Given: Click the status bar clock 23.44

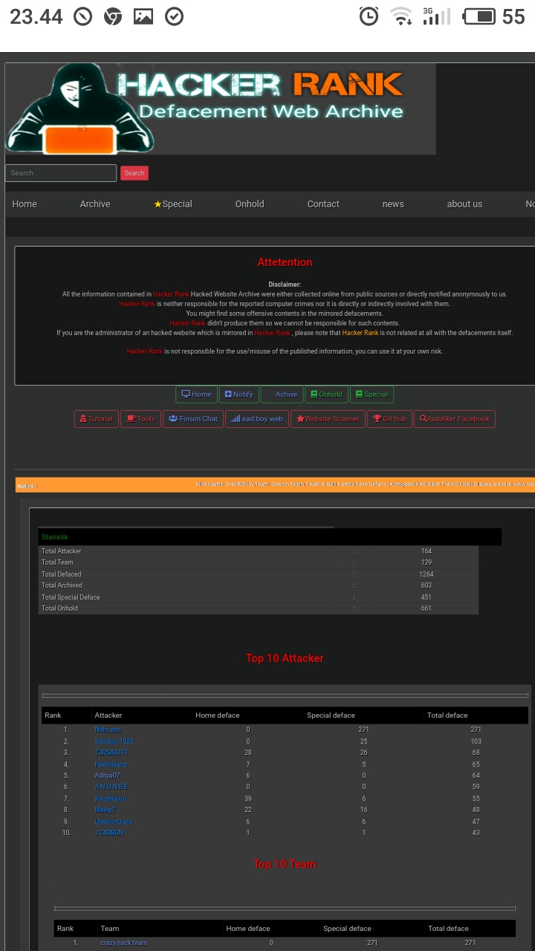Looking at the screenshot, I should pos(36,16).
